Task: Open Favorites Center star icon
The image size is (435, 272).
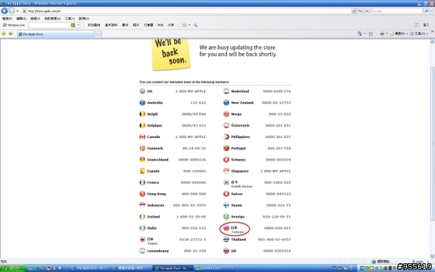Action: [x=4, y=33]
